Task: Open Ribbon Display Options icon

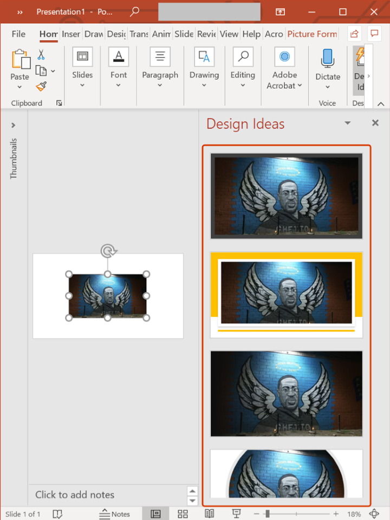Action: coord(280,12)
